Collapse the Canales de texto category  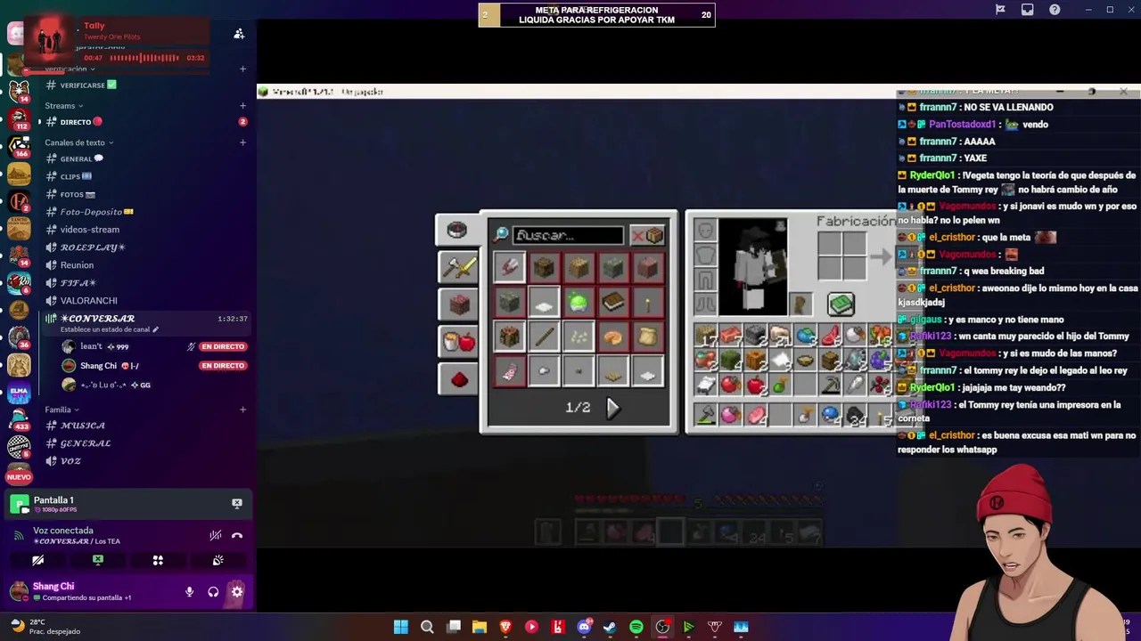click(78, 142)
